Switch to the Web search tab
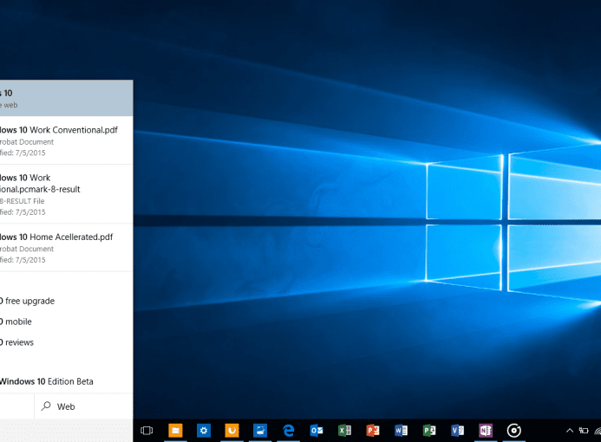This screenshot has height=442, width=601. coord(83,406)
